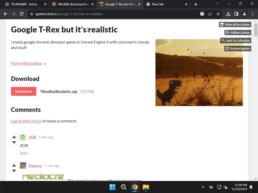Click TRexButRealistic.zip file name
This screenshot has width=258, height=193.
tap(58, 91)
